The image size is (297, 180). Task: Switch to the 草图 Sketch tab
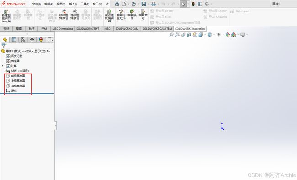[x=19, y=29]
